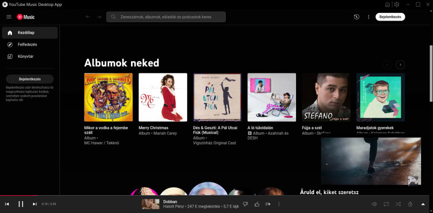The height and width of the screenshot is (213, 433).
Task: Mute the volume speaker icon
Action: [x=374, y=204]
